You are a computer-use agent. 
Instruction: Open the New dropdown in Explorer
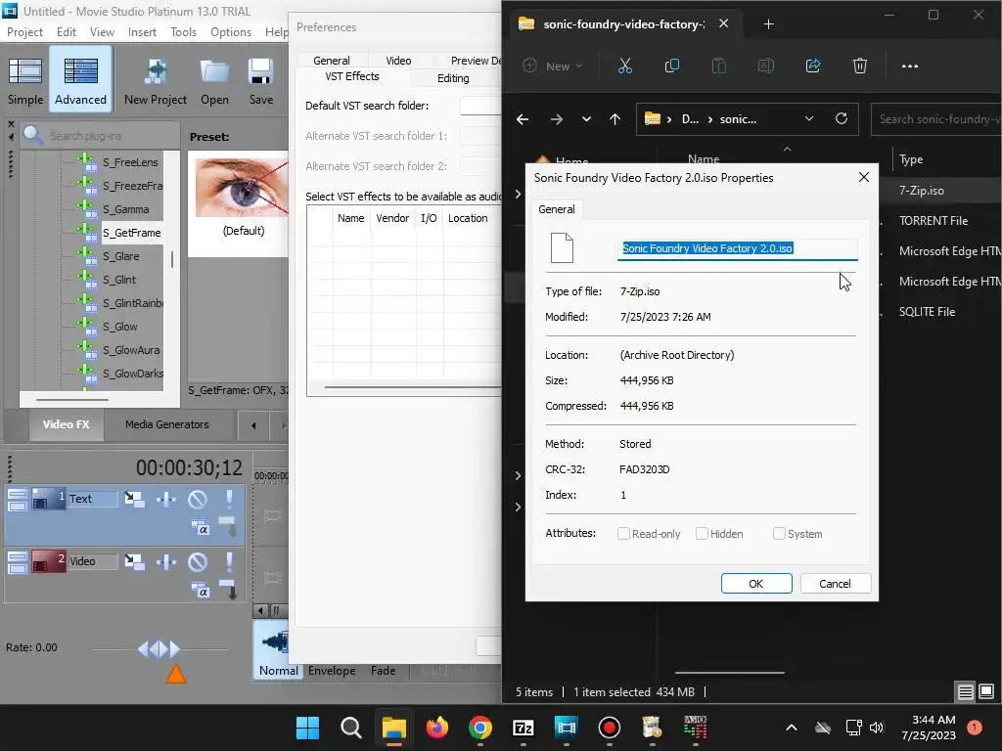(554, 66)
